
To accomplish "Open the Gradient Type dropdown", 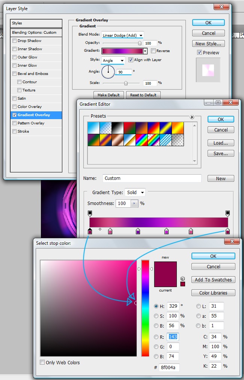I will point(135,192).
